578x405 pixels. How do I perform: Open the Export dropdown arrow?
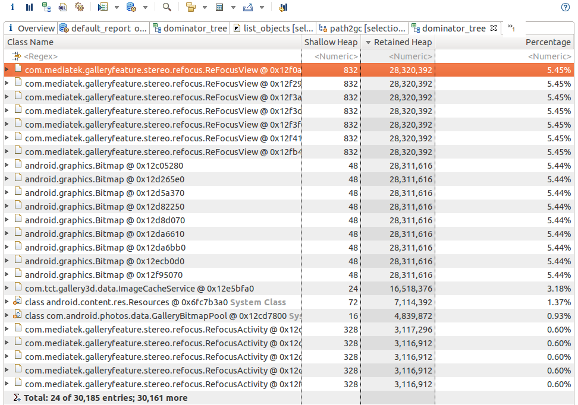262,8
